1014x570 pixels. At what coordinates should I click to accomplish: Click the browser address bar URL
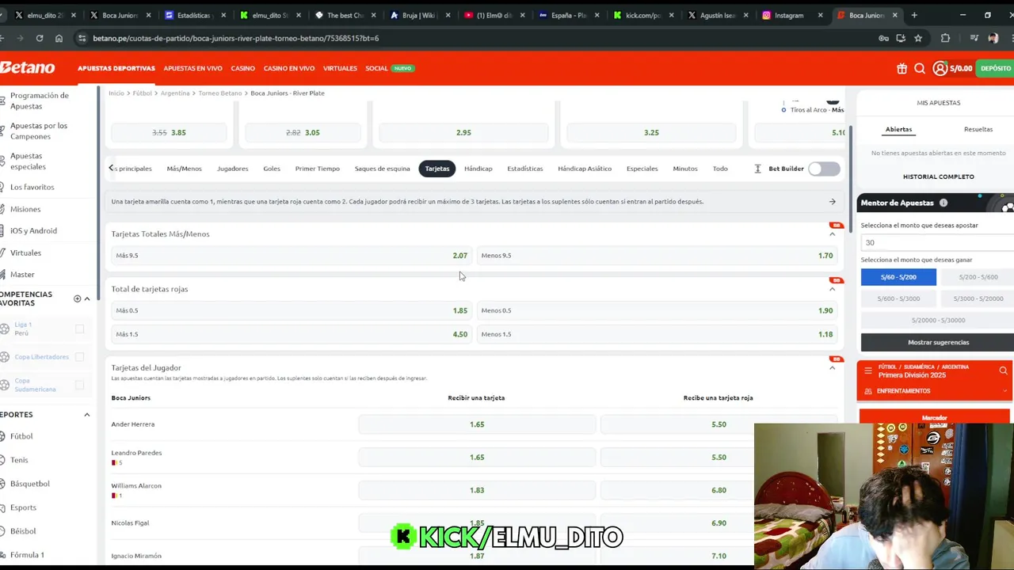point(236,38)
